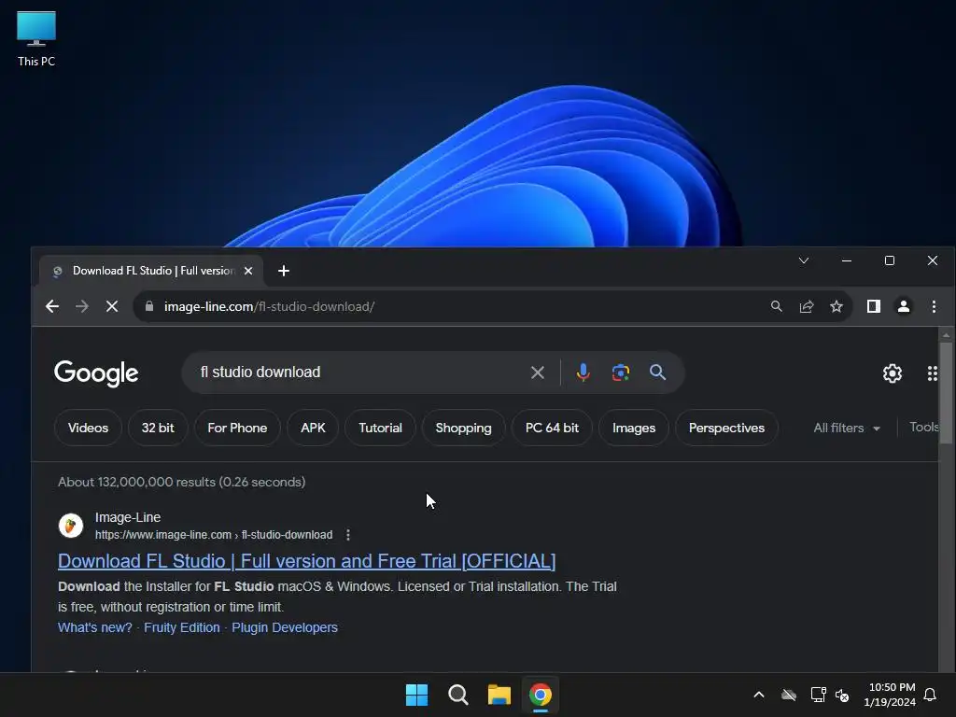The image size is (956, 717).
Task: Go to Google homepage via the logo
Action: [96, 373]
